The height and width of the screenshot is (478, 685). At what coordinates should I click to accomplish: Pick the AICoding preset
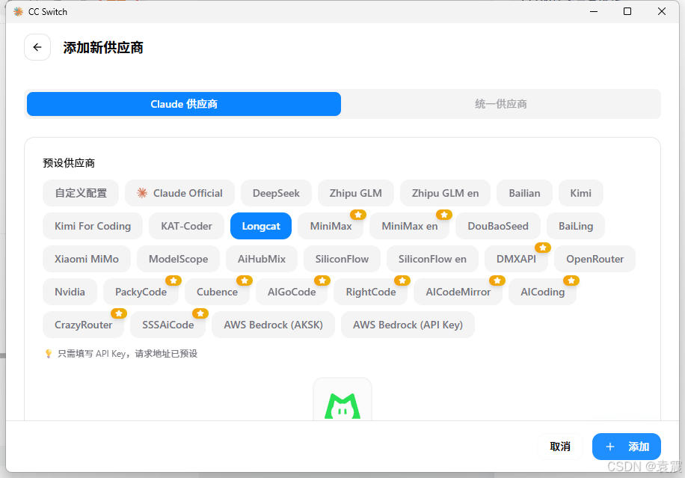(x=543, y=292)
